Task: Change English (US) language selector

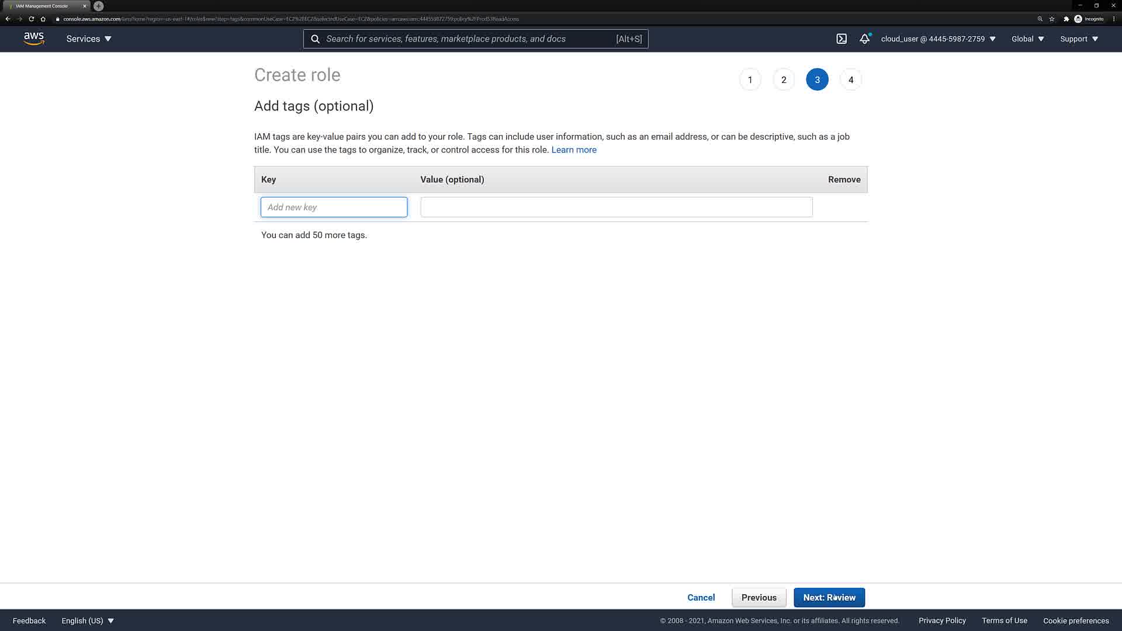Action: tap(88, 620)
